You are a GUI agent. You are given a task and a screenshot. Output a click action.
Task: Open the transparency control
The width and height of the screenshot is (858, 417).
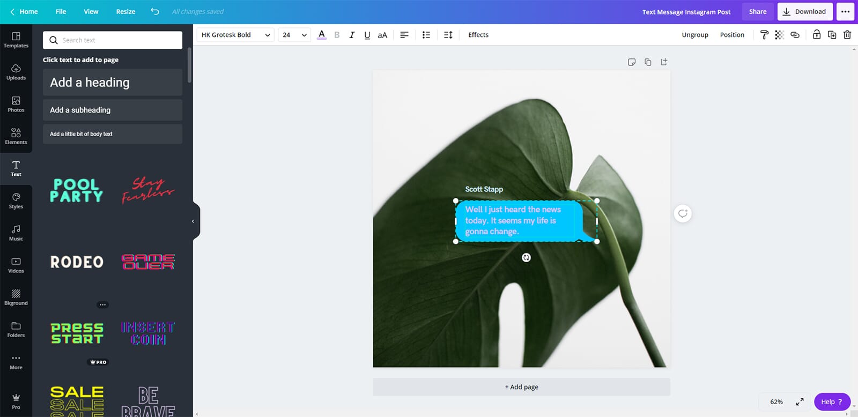(780, 35)
